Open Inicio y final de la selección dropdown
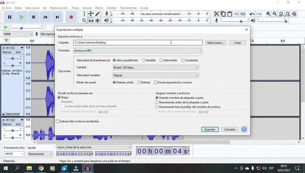This screenshot has width=305, height=173. click(x=94, y=147)
